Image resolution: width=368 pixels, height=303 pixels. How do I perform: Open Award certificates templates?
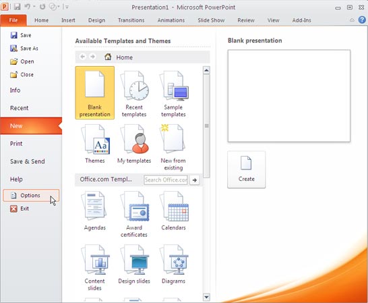tap(134, 214)
